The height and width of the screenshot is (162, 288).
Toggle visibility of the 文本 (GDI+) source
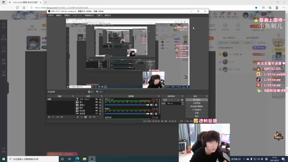tap(96, 99)
